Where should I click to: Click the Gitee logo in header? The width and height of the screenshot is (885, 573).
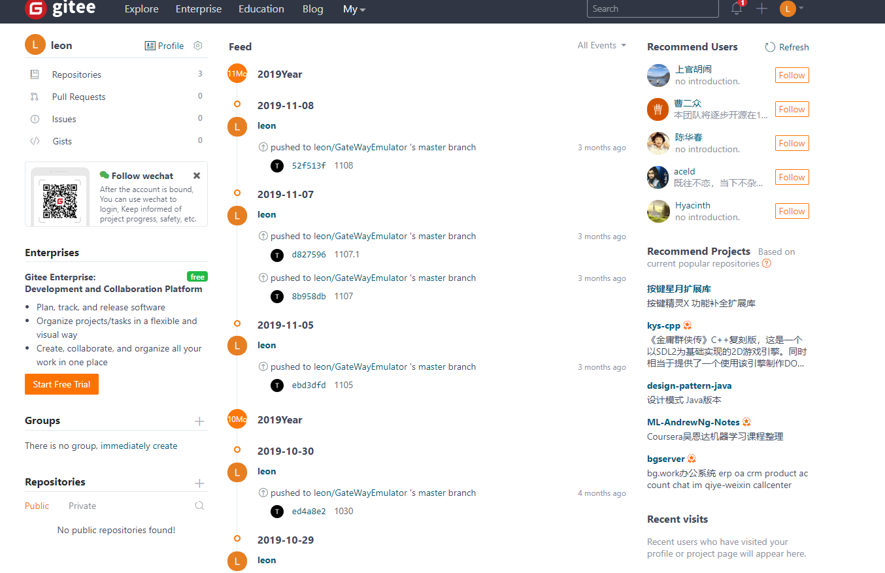pos(59,9)
